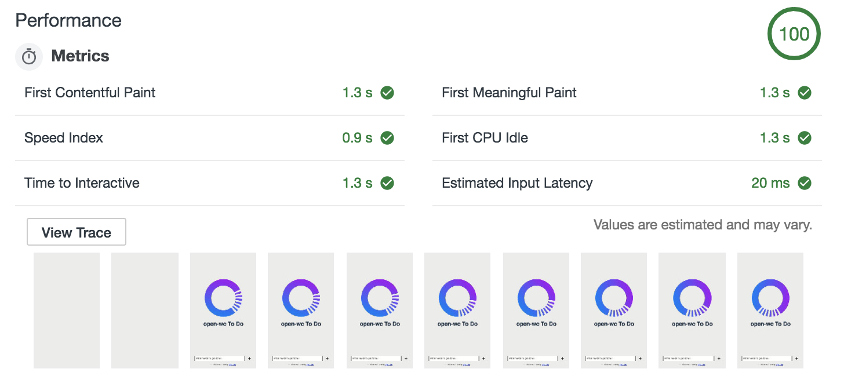Click the Metrics group title

coord(80,56)
